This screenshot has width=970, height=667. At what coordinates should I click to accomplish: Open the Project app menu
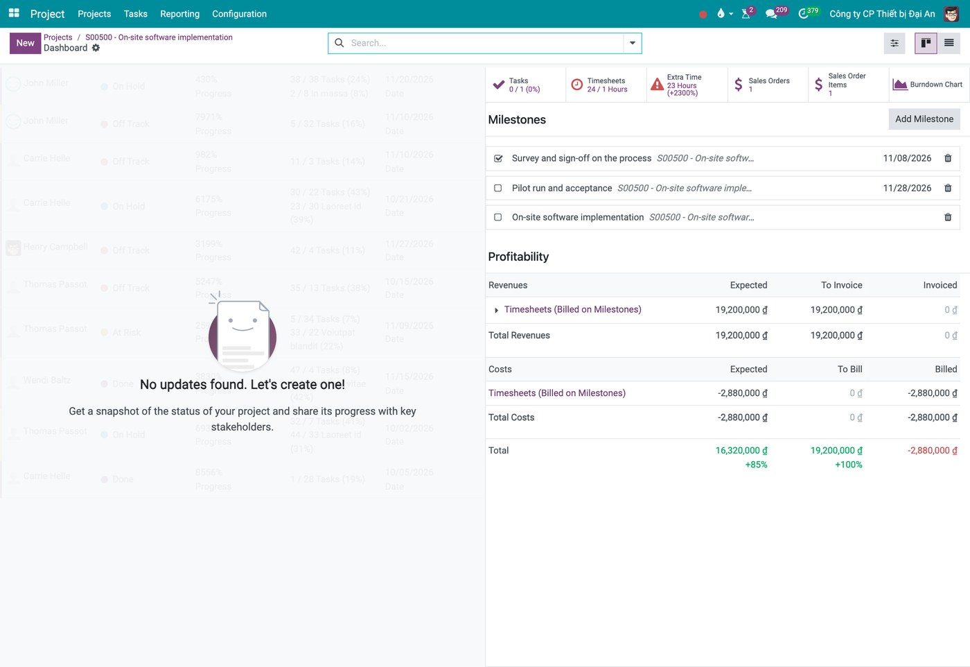pos(47,14)
